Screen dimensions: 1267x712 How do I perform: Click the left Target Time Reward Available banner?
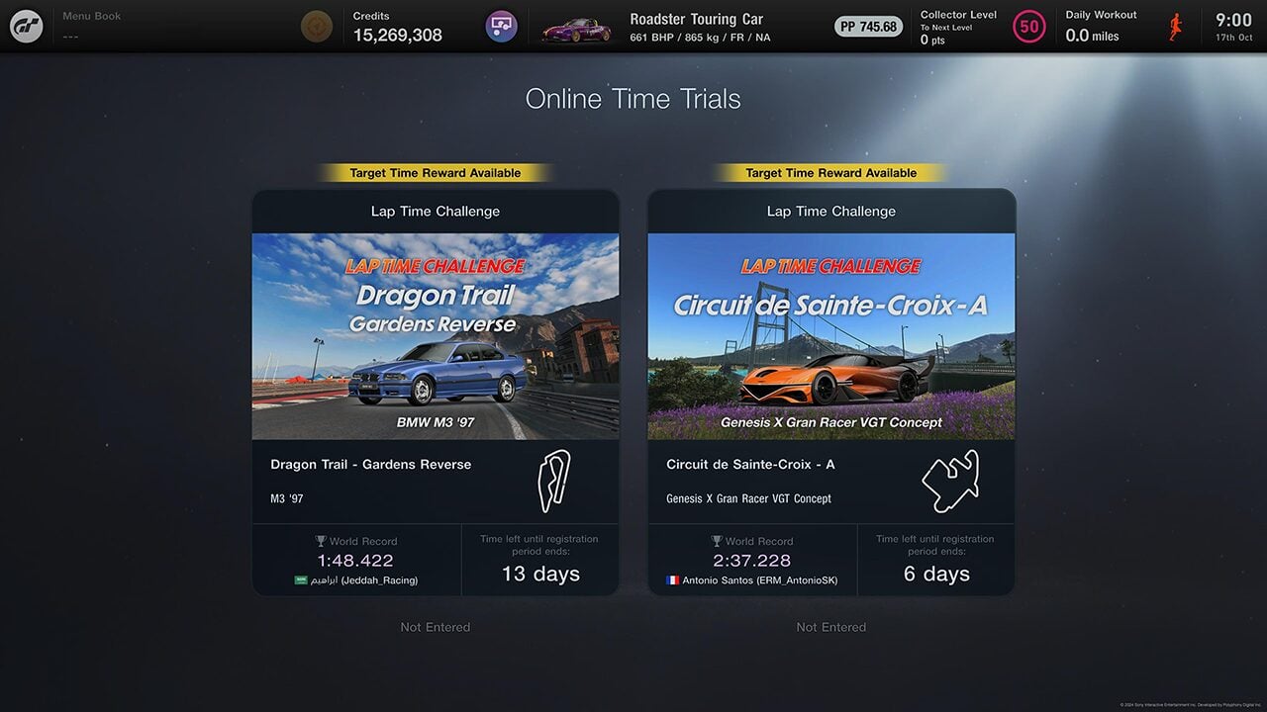(x=436, y=173)
